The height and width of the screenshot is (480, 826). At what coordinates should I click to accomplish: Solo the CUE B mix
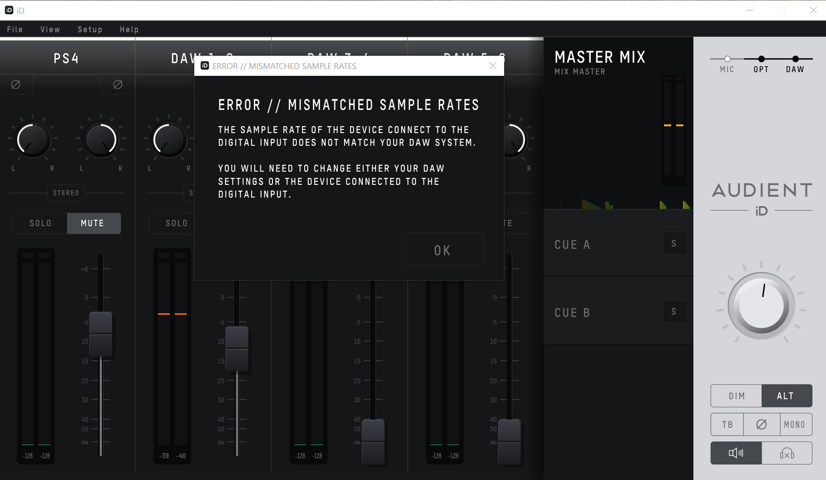(x=674, y=312)
